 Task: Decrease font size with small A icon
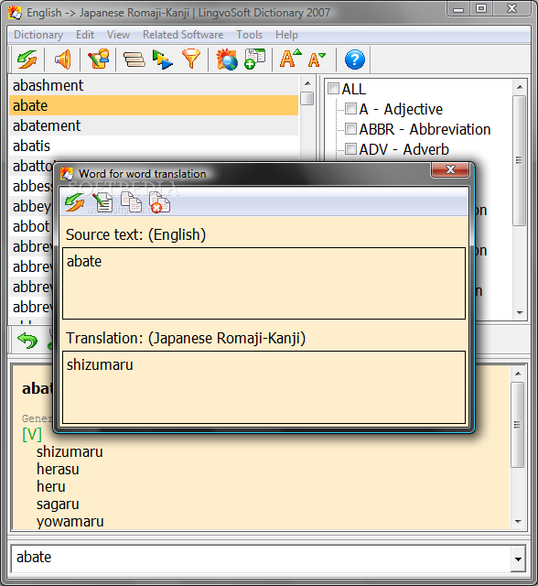pos(317,60)
